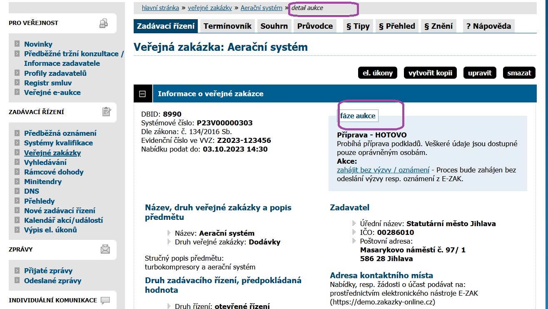Click the ZADÁVACÍ ŘÍZENÍ document icon
The image size is (548, 309).
point(107,112)
